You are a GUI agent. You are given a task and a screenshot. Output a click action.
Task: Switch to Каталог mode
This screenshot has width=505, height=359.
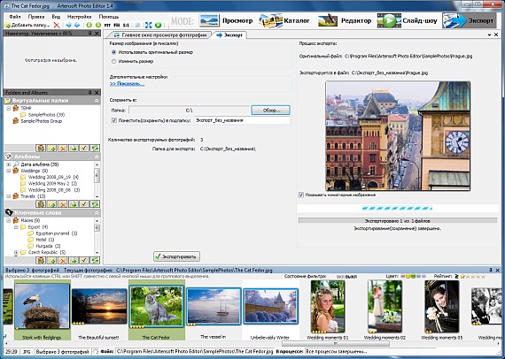click(284, 20)
